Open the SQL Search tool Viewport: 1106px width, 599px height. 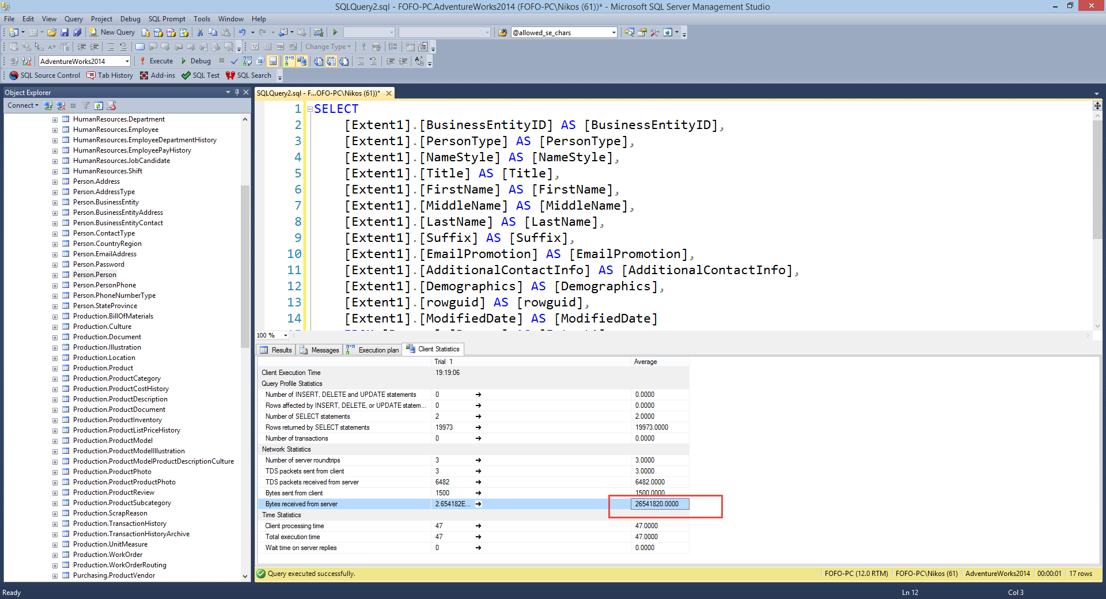click(x=248, y=75)
